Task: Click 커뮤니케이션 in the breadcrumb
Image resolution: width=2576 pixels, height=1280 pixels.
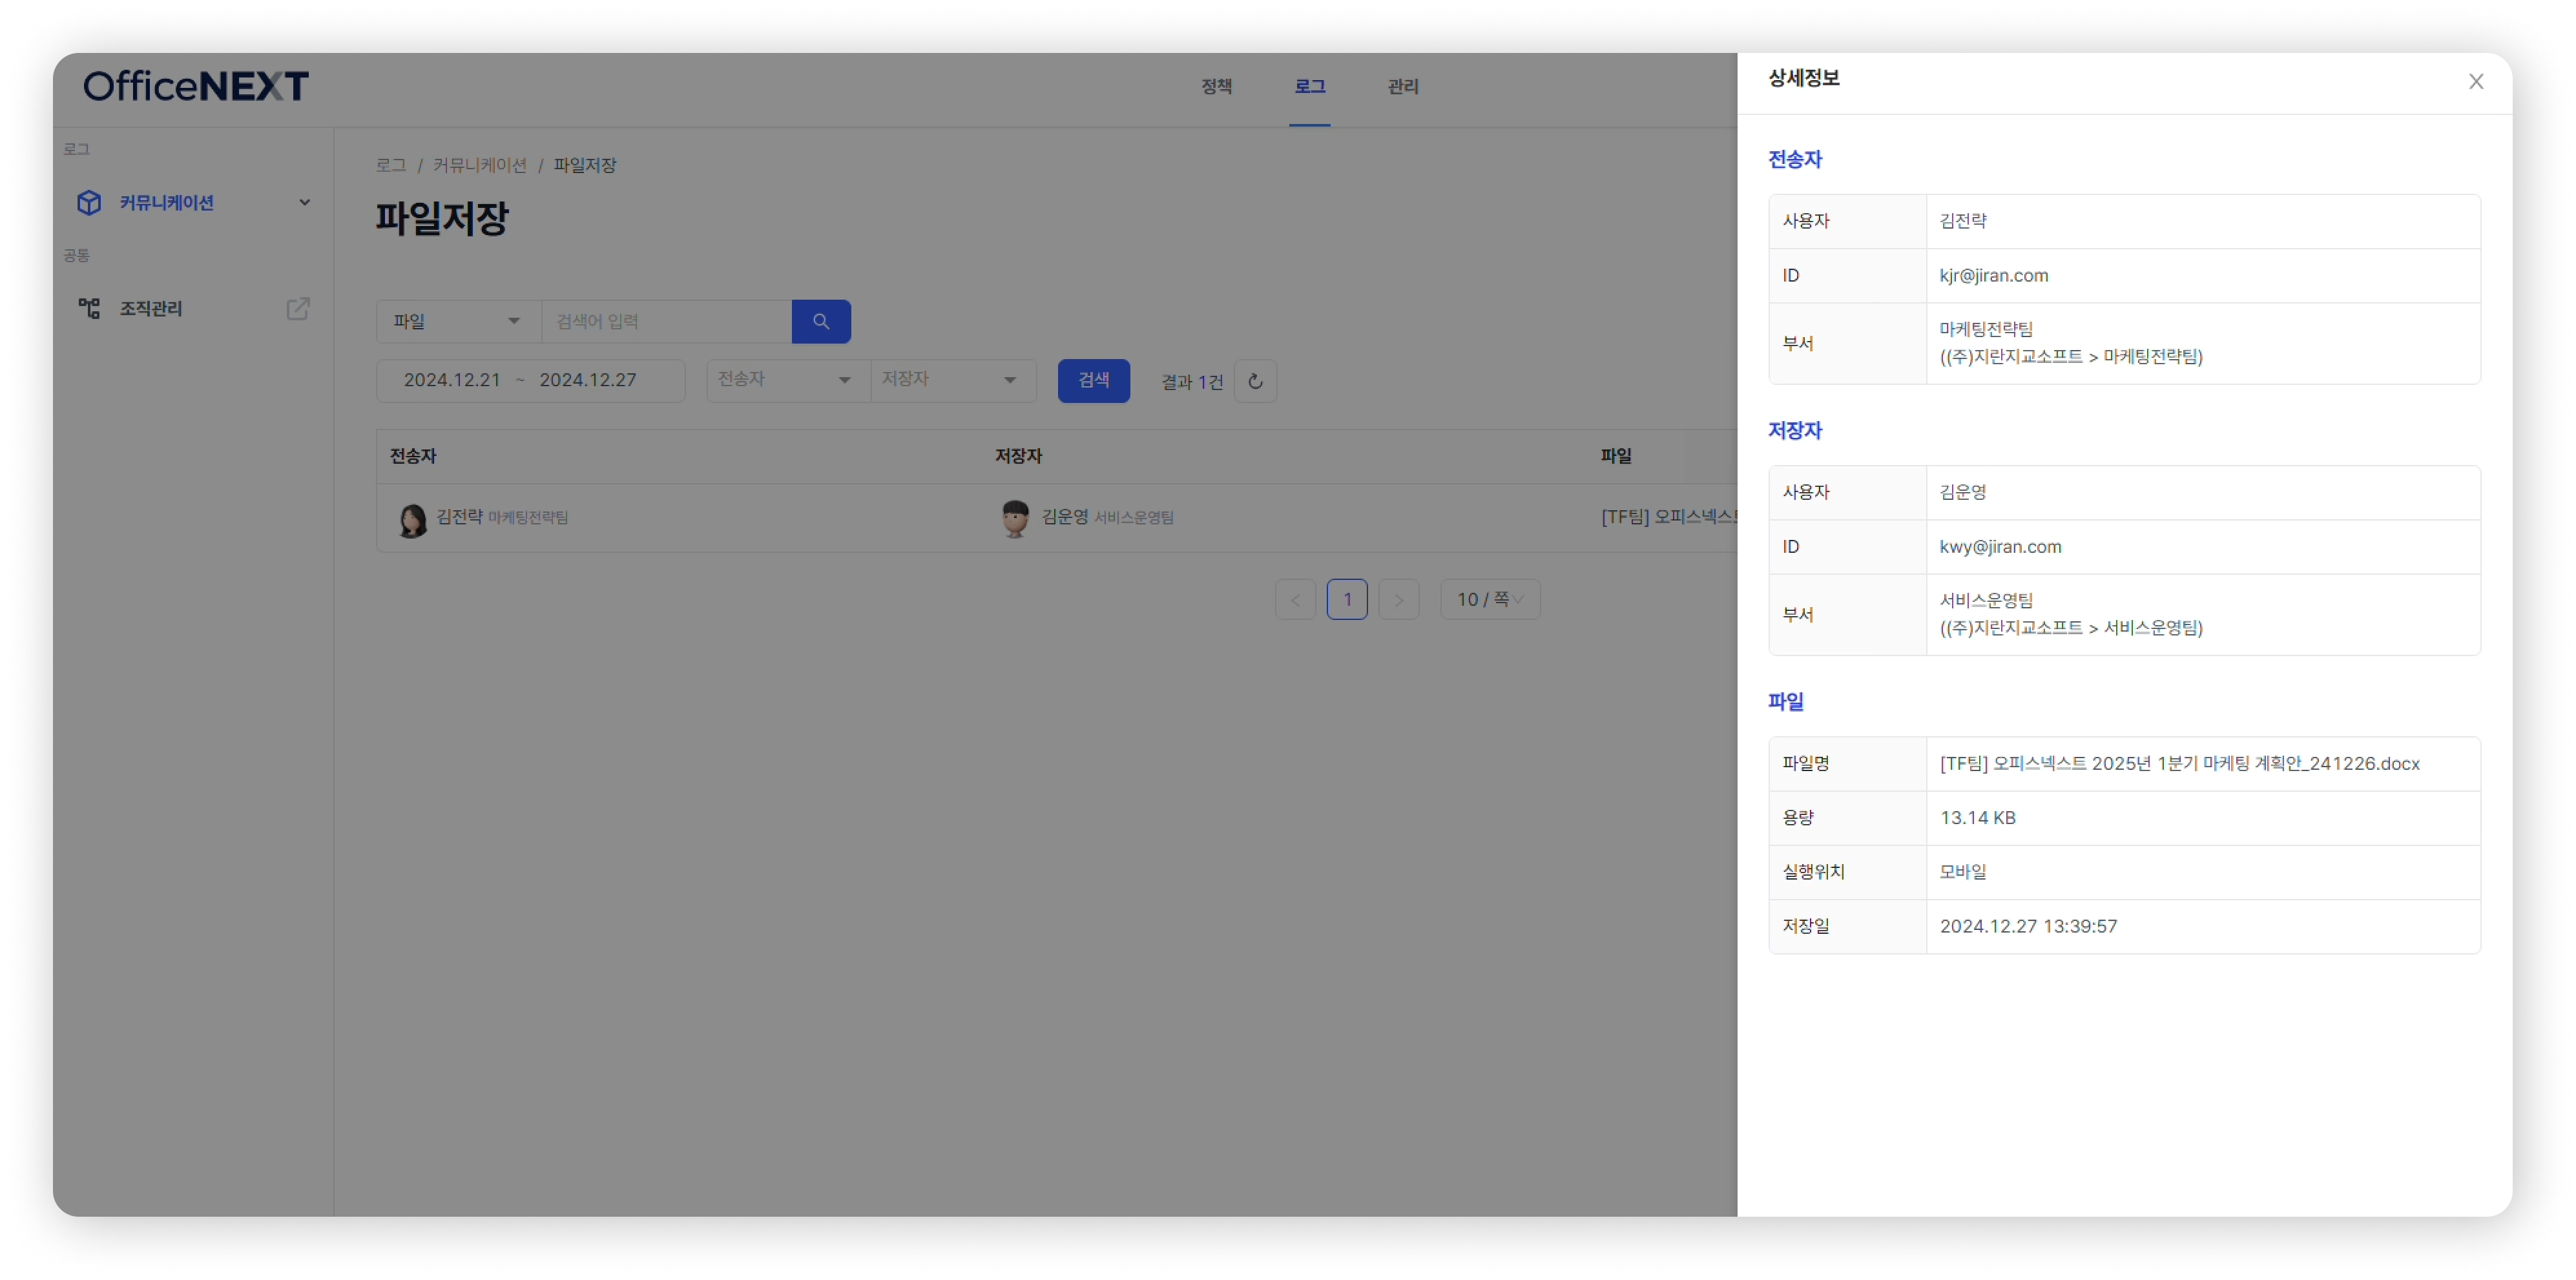Action: tap(480, 165)
